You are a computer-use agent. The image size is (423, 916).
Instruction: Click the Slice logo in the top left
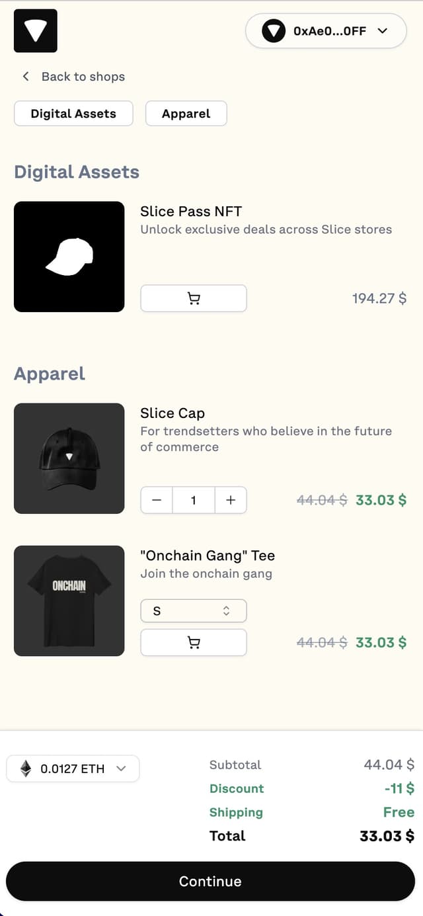click(35, 30)
